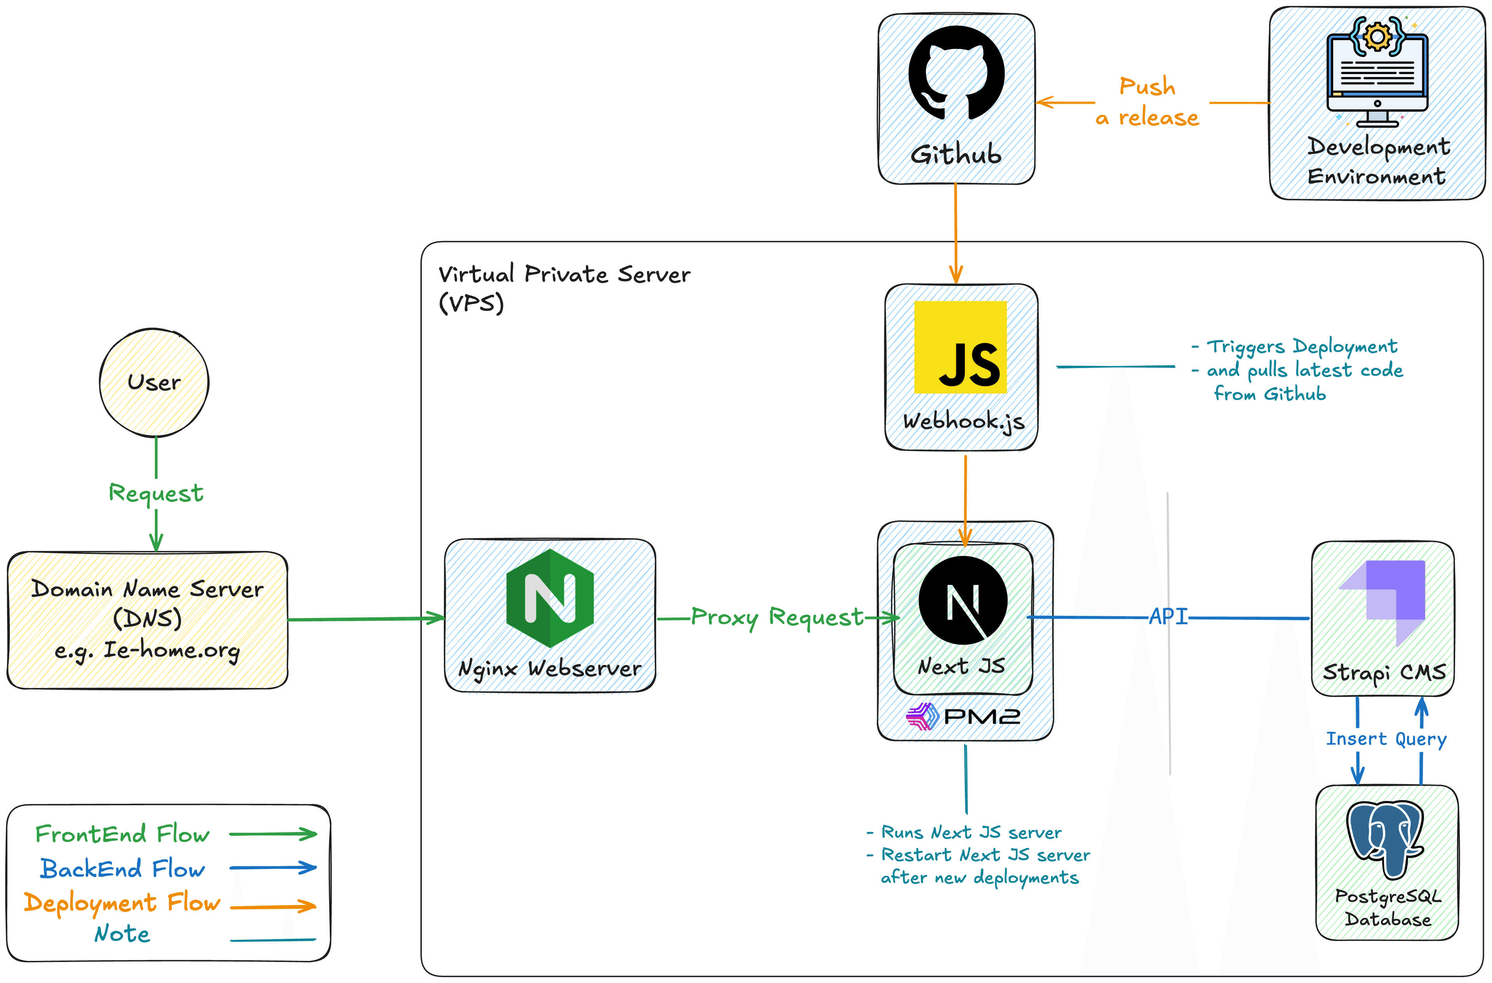Click the green Request label

155,493
